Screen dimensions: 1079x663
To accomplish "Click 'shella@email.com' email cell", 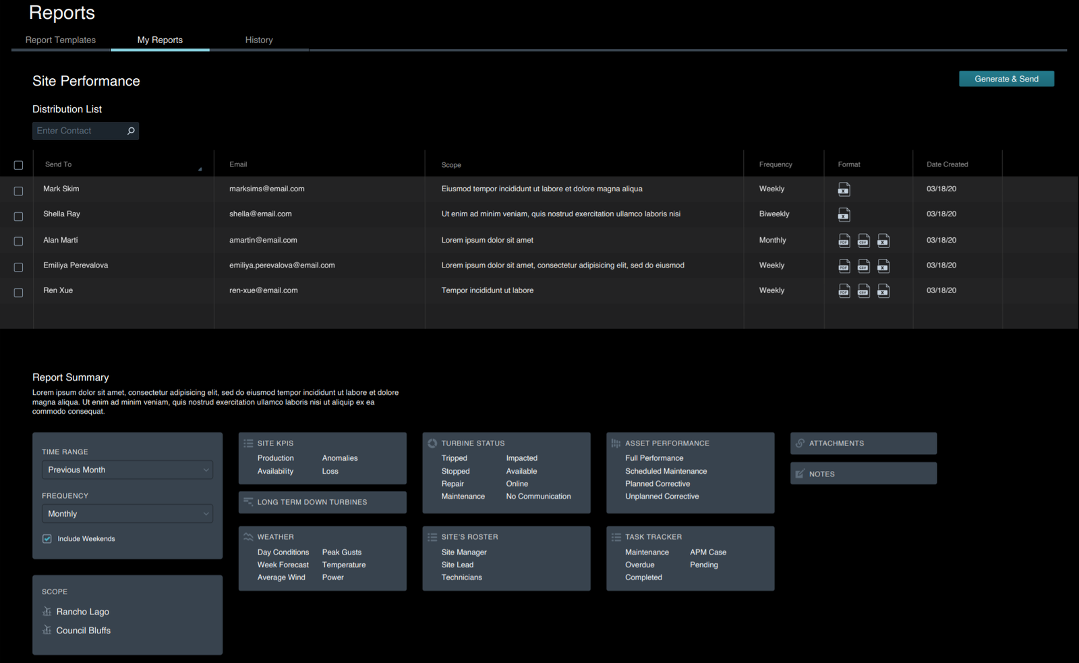I will (260, 214).
